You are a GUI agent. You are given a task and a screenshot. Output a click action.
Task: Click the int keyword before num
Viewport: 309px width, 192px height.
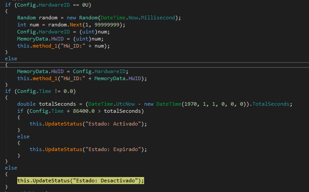click(22, 25)
